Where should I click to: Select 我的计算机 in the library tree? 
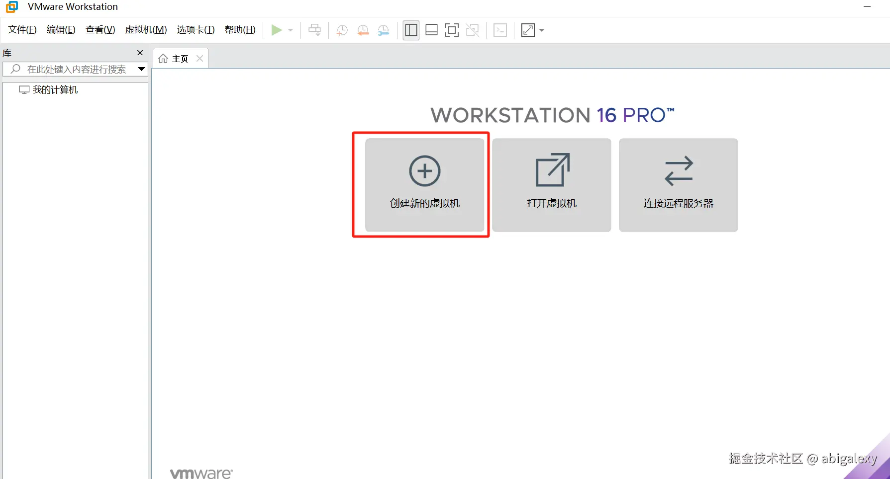(x=48, y=90)
